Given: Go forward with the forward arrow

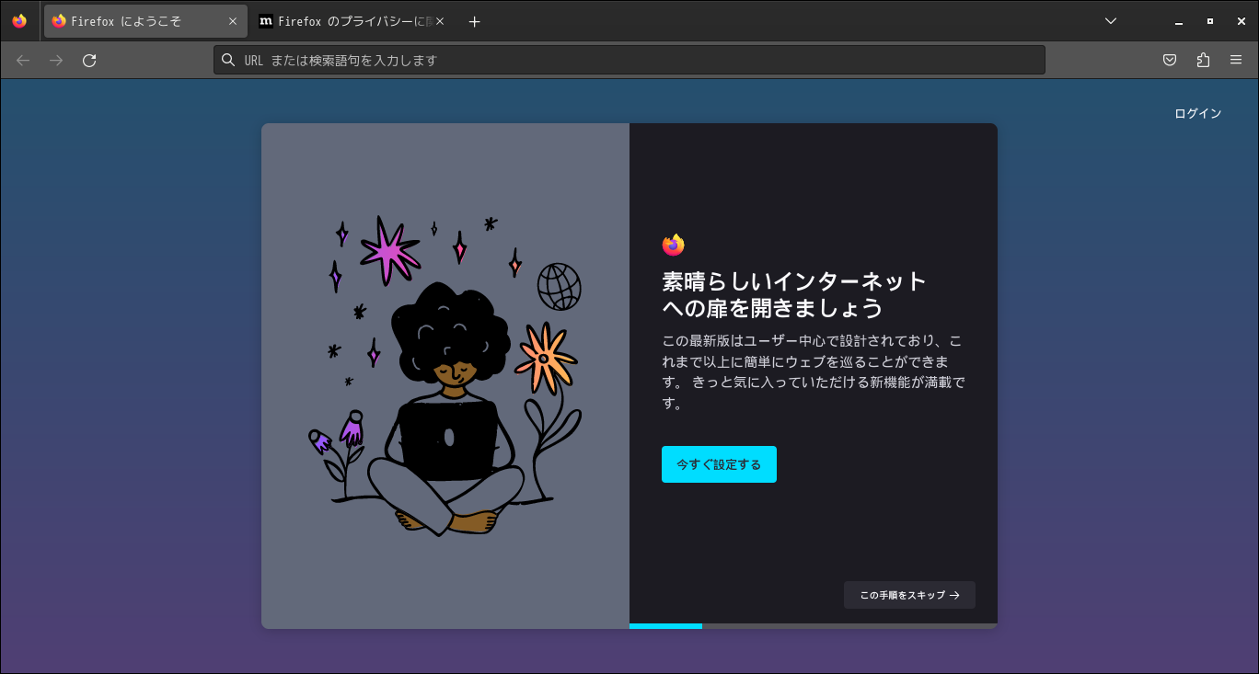Looking at the screenshot, I should point(56,60).
